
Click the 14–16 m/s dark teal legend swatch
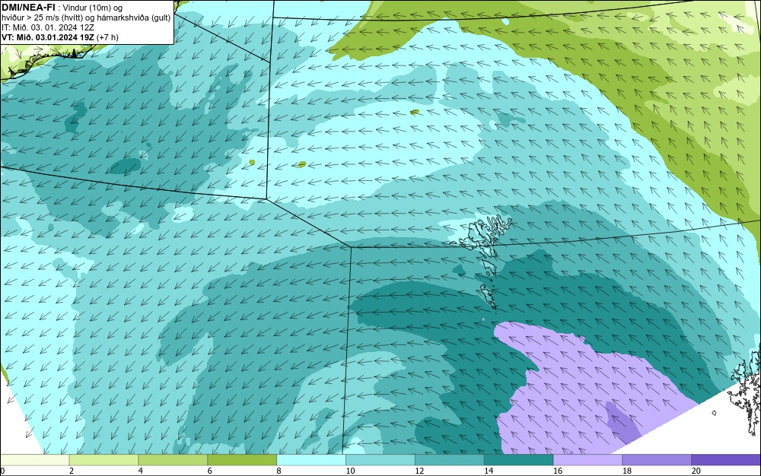click(519, 460)
